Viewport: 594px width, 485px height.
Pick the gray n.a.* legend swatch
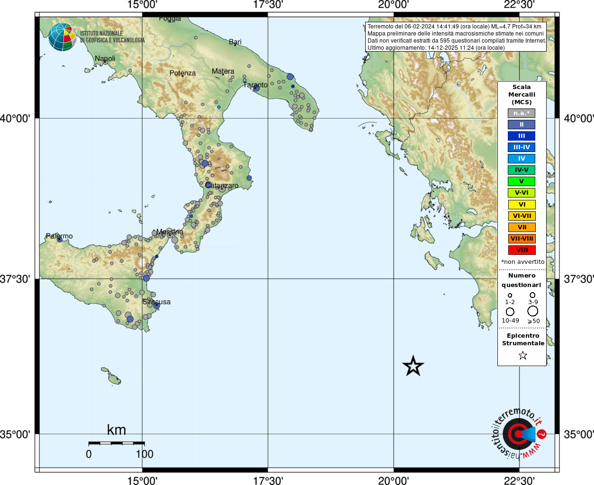[x=522, y=113]
